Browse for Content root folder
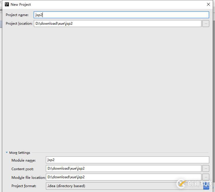The width and height of the screenshot is (215, 192). (x=206, y=168)
